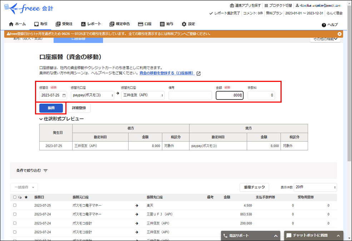Open the 給与 menu
The height and width of the screenshot is (241, 352).
pos(166,24)
